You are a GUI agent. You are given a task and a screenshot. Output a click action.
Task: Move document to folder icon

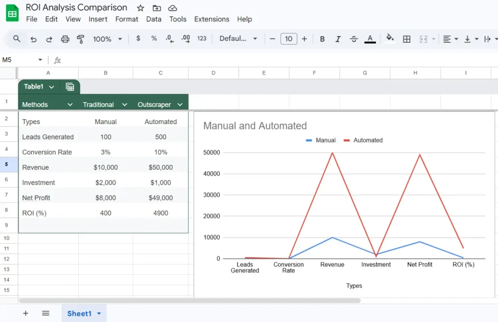point(157,8)
